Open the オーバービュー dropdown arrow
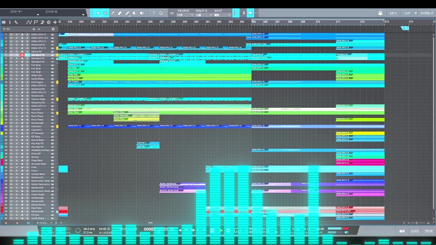The height and width of the screenshot is (245, 436). (x=51, y=223)
